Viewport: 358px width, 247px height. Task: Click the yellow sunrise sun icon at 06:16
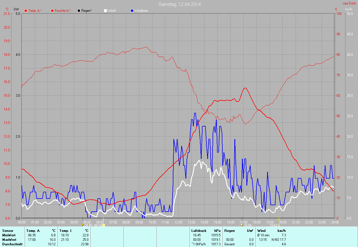pyautogui.click(x=103, y=225)
